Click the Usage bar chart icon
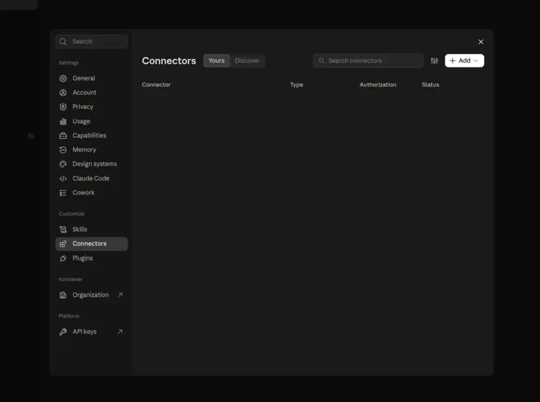Screen dimensions: 540x402 tap(63, 121)
